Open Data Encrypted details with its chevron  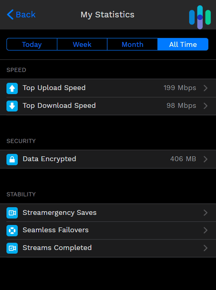(205, 159)
